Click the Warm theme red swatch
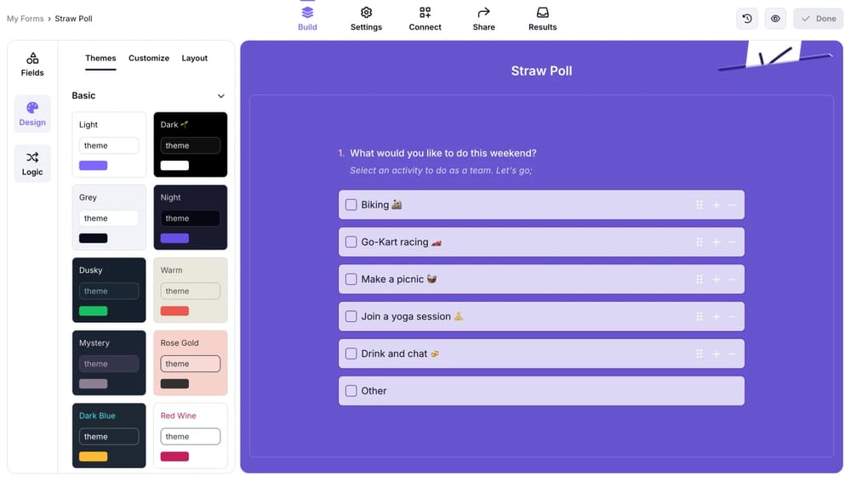This screenshot has height=481, width=851. tap(174, 311)
